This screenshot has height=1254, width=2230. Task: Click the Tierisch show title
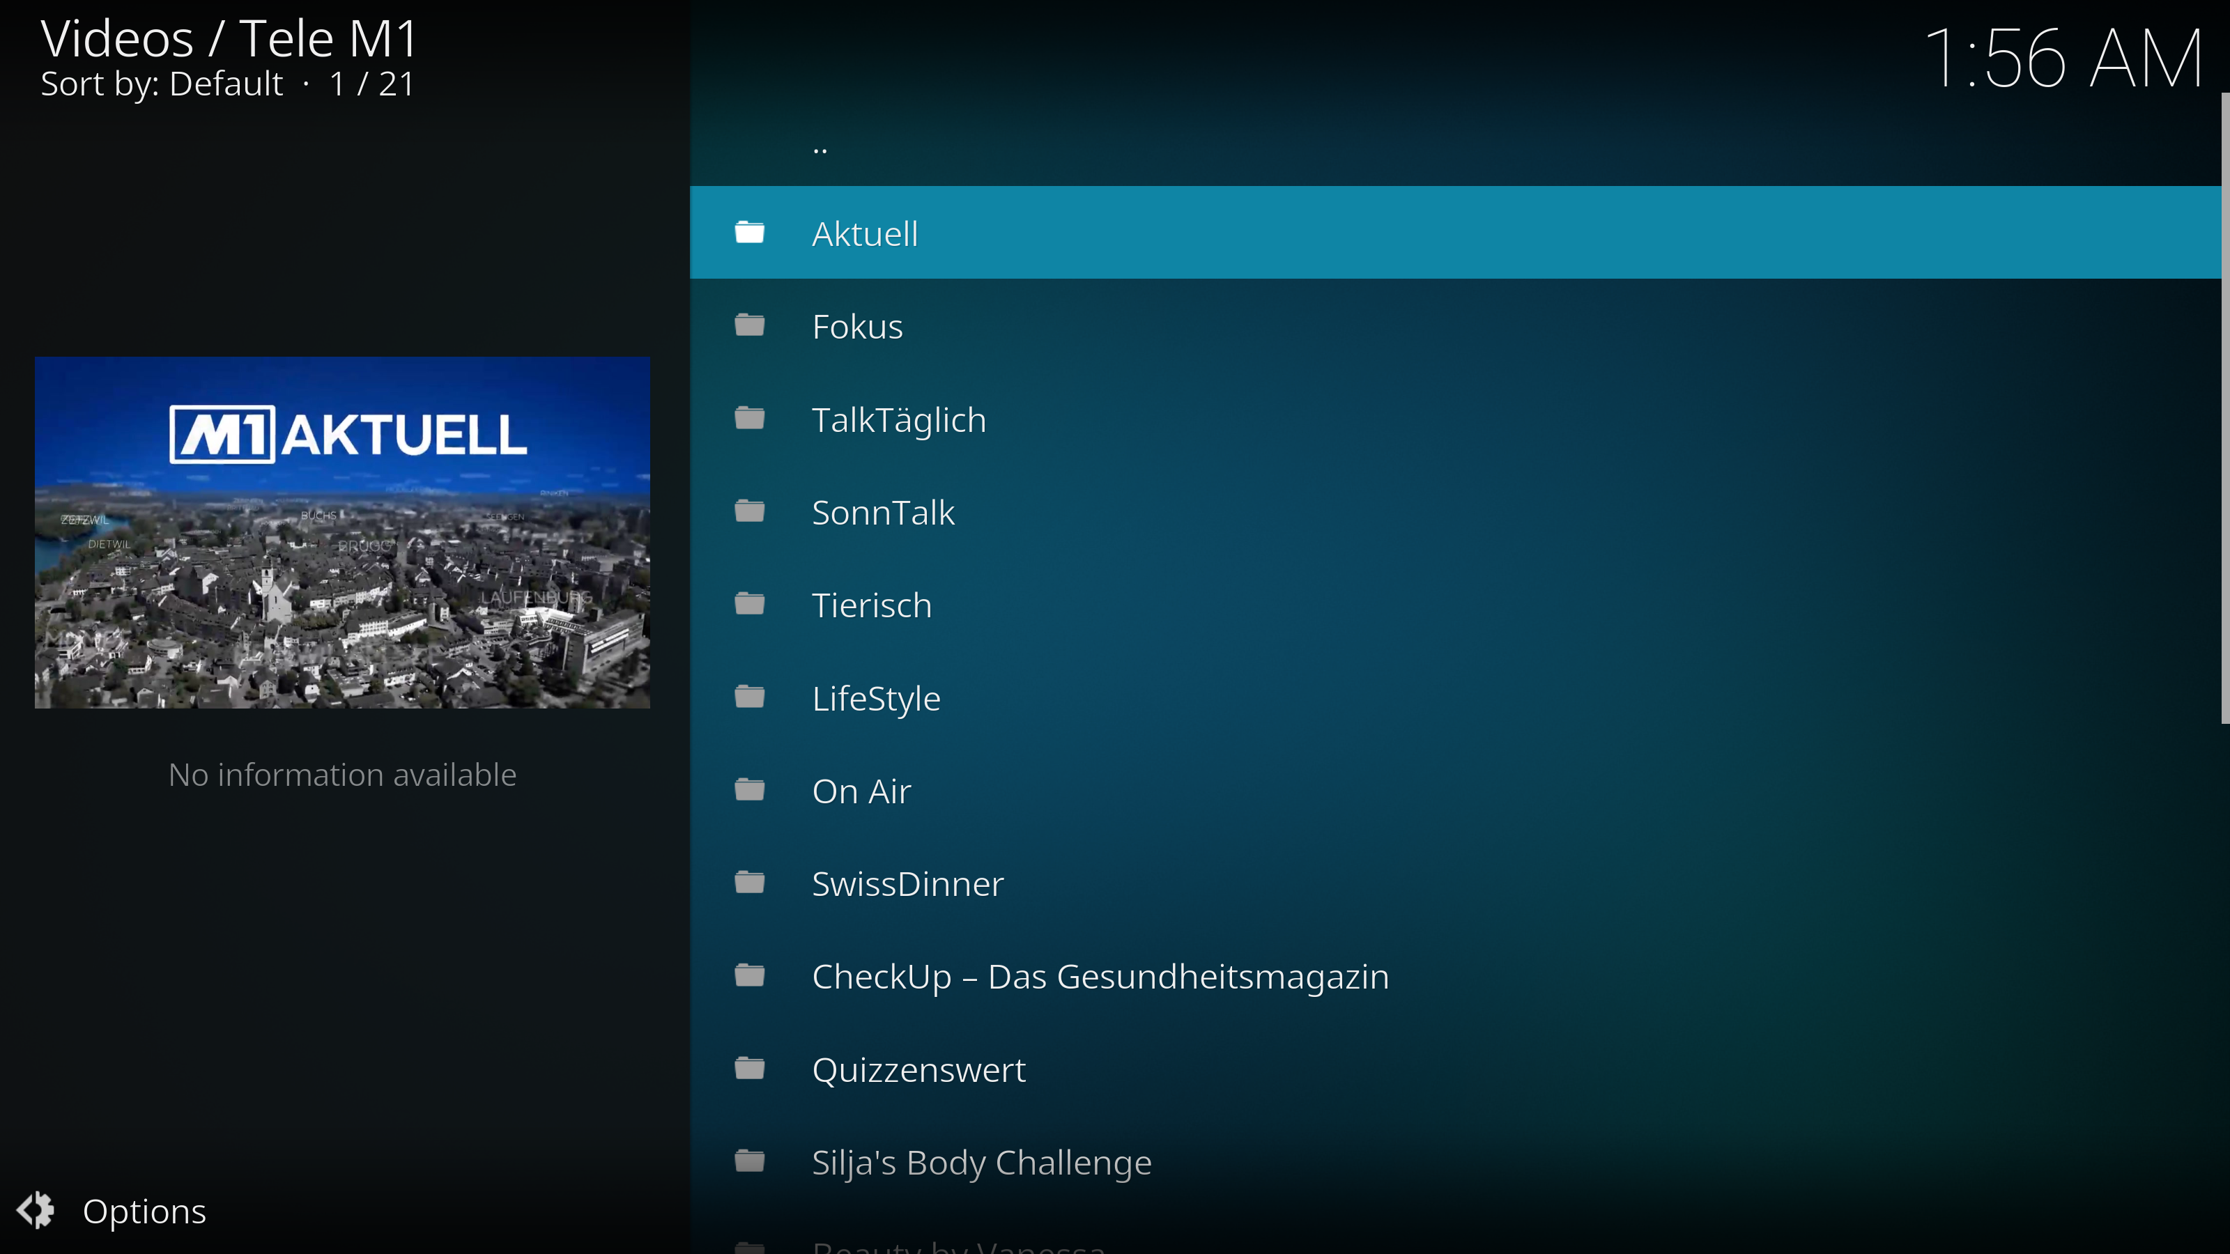[871, 605]
